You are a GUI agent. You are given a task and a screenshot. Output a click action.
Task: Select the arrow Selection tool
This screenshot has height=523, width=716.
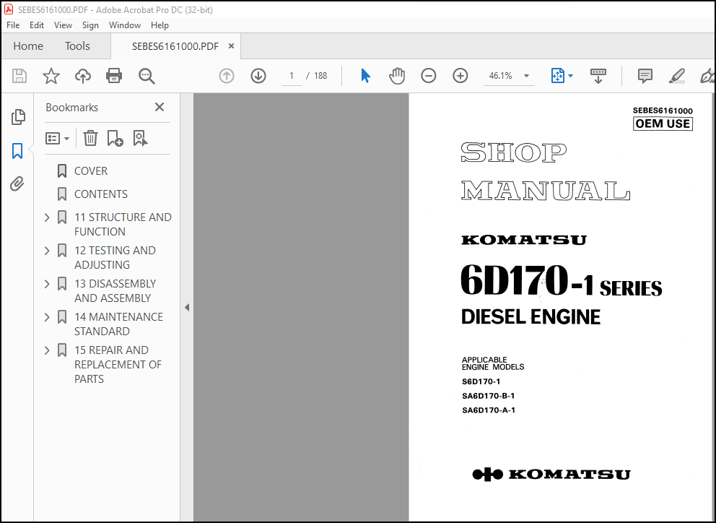pos(365,76)
